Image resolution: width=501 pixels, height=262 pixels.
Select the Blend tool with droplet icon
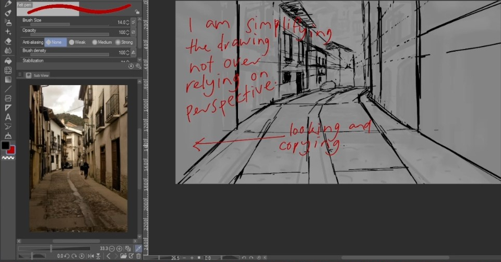tap(8, 51)
